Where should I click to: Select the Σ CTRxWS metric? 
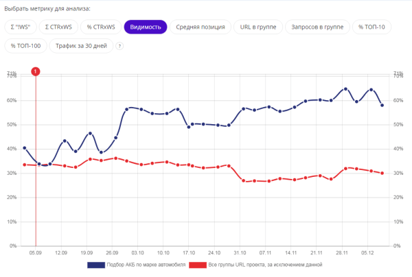click(57, 27)
